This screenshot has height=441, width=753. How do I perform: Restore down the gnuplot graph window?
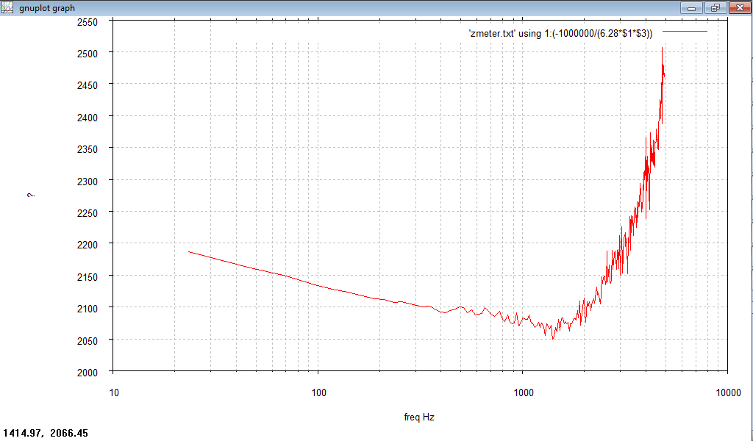coord(715,7)
